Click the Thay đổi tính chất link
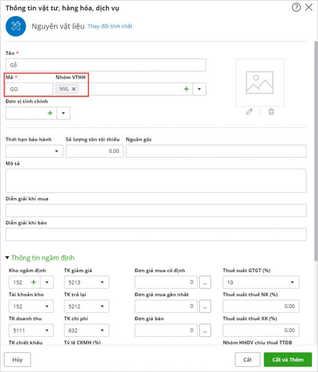Screen dimensions: 318x372 (110, 26)
